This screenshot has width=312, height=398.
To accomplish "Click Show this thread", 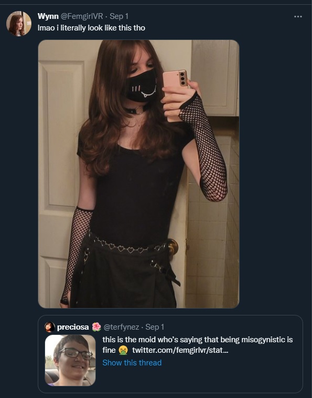I will coord(132,363).
